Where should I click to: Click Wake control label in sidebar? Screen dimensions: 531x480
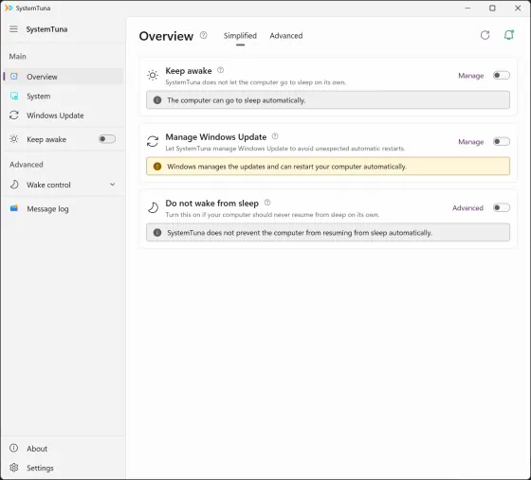(48, 185)
